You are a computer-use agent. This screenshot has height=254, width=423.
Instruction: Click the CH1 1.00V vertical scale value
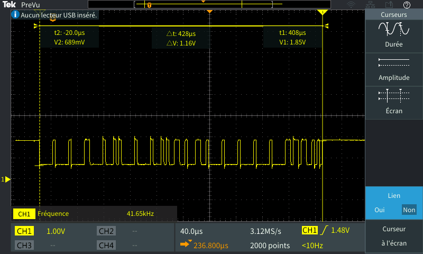click(56, 231)
